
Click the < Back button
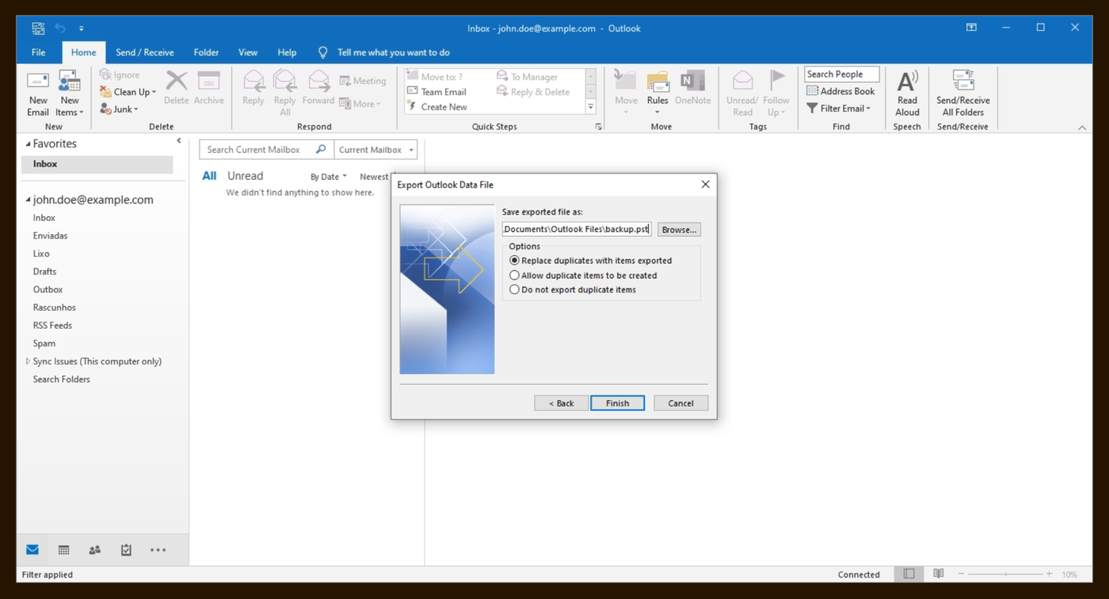(561, 403)
